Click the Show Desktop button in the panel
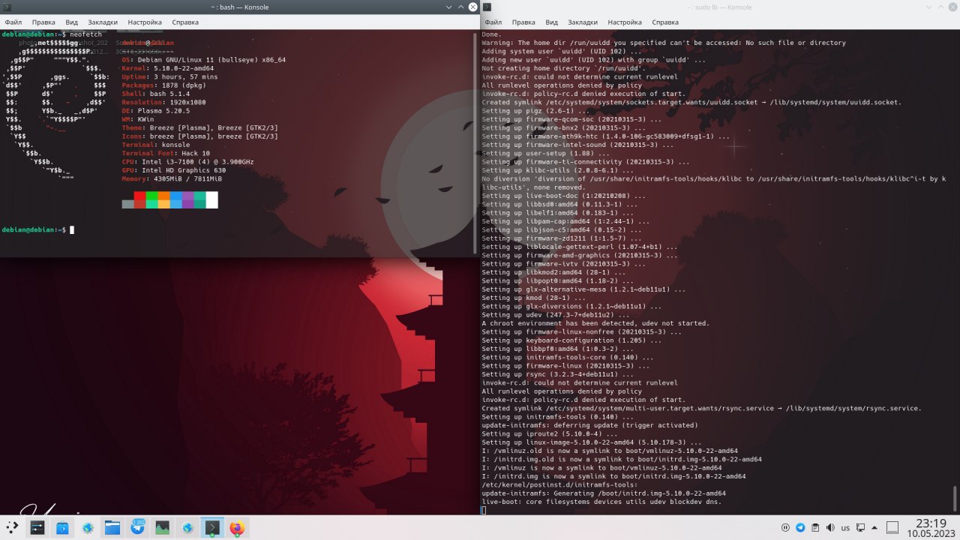 (x=892, y=527)
